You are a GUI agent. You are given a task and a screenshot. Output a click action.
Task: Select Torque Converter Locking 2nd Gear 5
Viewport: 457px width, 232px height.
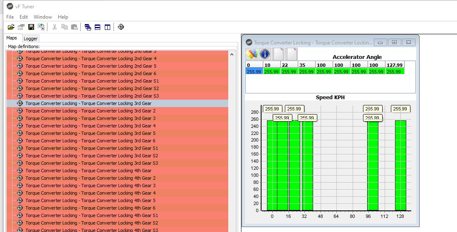[x=117, y=66]
